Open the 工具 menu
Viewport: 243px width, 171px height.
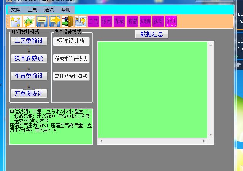tap(32, 10)
